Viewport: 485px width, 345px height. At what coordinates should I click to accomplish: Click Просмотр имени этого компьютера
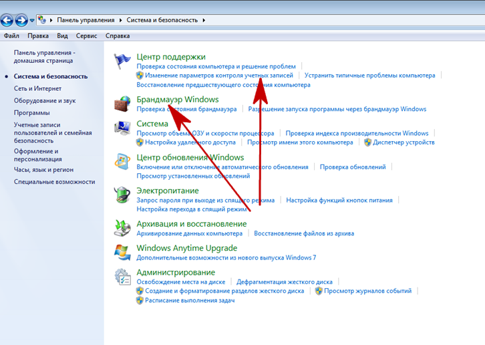(300, 142)
